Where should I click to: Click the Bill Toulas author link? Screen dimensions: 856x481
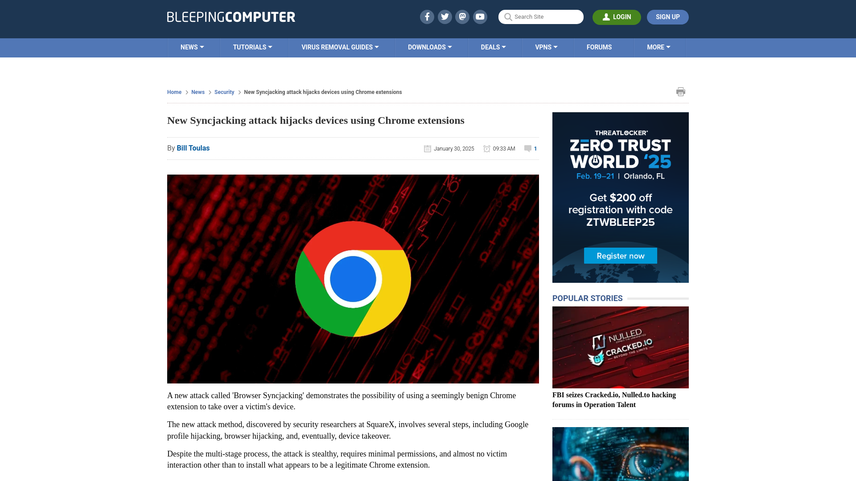[193, 148]
